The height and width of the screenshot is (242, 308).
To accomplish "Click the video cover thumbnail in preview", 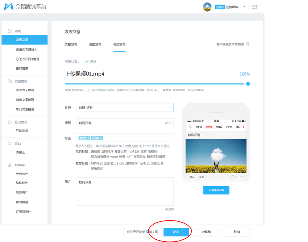I will 216,155.
